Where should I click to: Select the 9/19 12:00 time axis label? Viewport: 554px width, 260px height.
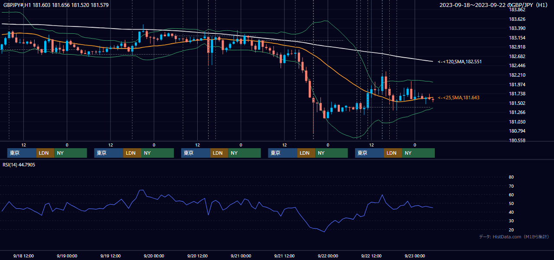[x=110, y=256]
